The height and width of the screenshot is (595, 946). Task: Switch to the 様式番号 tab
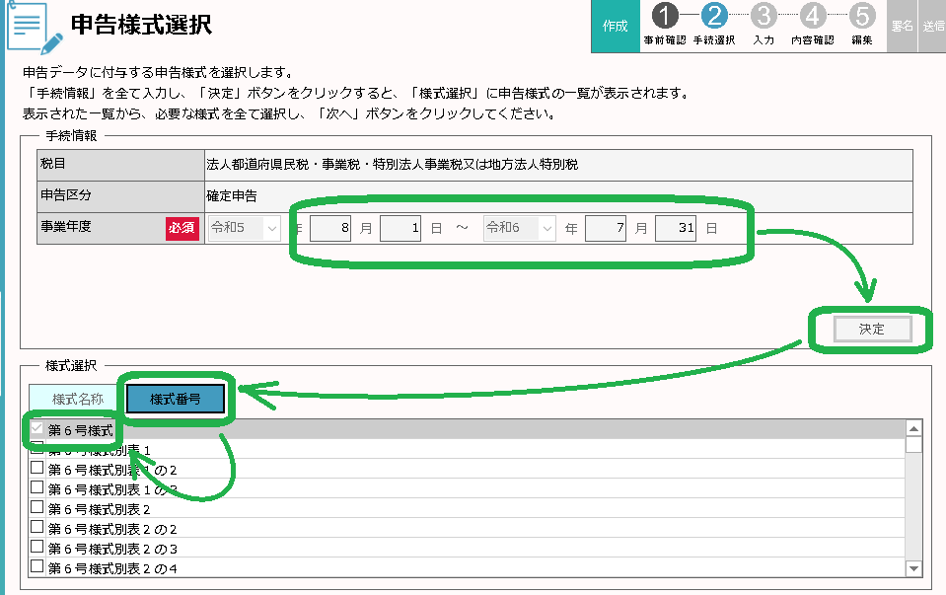[x=176, y=400]
